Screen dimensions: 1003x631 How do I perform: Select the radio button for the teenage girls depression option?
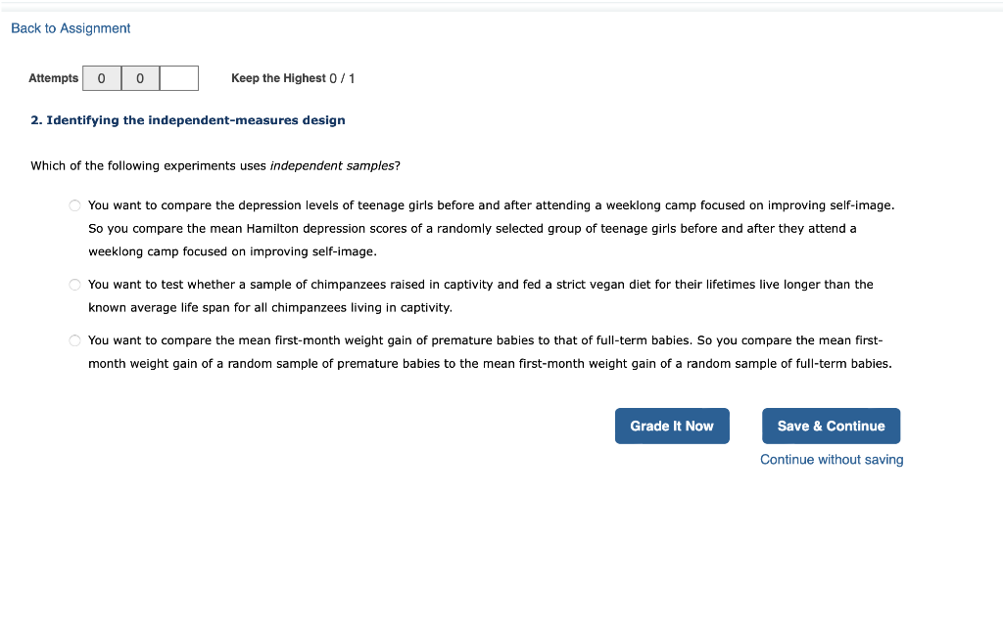[x=74, y=204]
